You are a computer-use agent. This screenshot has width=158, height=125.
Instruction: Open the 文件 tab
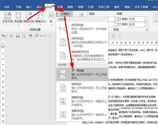(x=7, y=7)
